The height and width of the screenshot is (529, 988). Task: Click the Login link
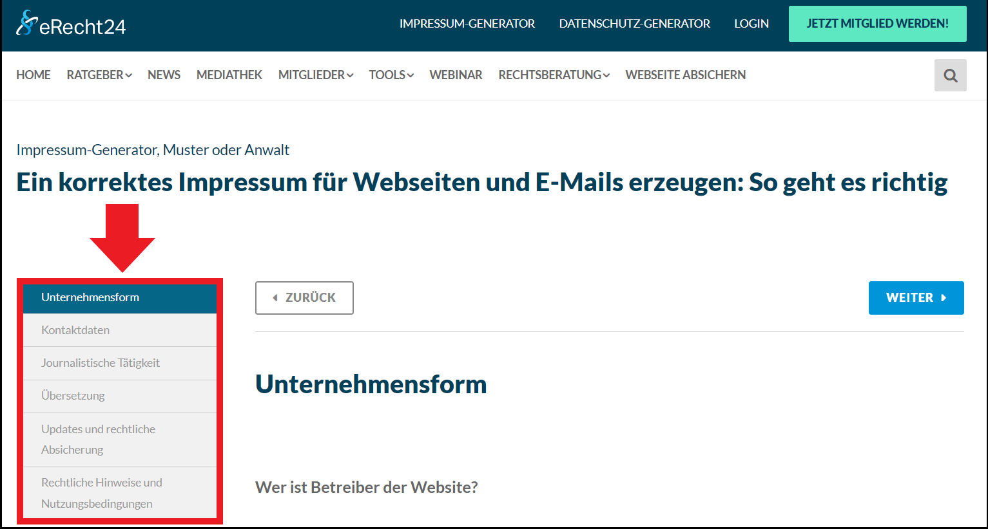click(751, 24)
